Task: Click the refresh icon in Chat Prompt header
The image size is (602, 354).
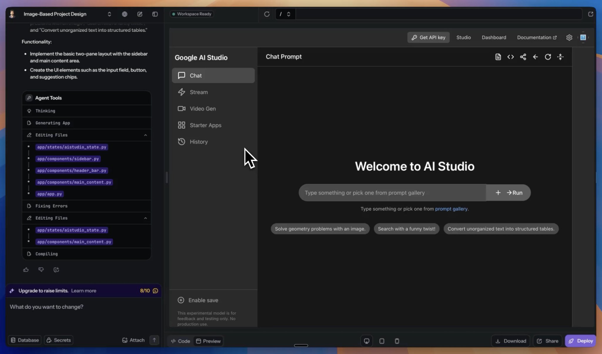Action: point(548,57)
